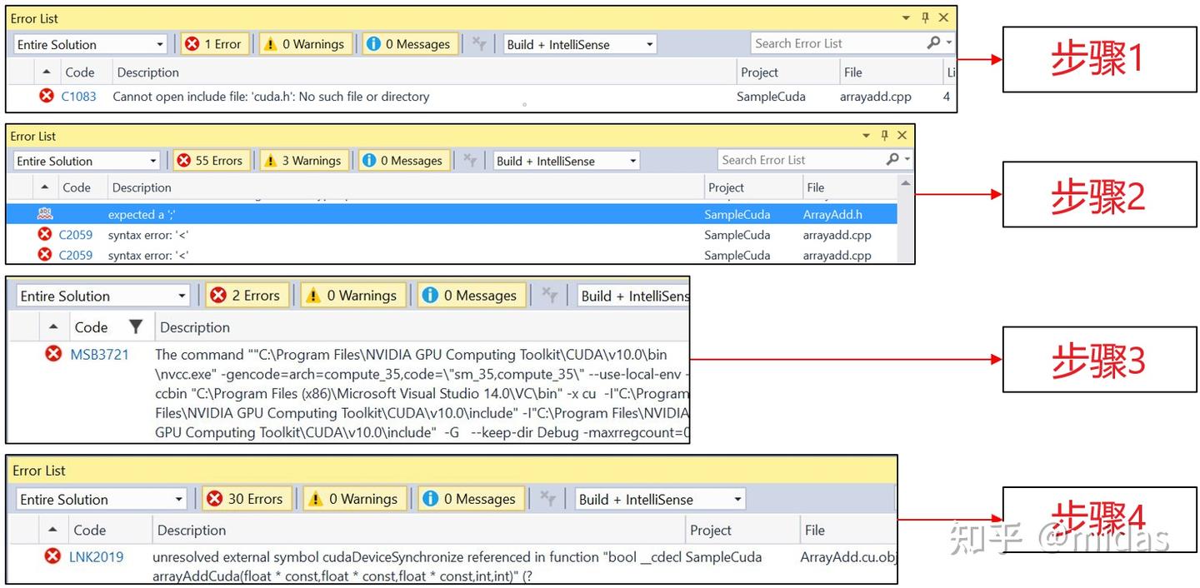
Task: Open the 'Build + IntelliSense' dropdown in top panel
Action: (580, 44)
